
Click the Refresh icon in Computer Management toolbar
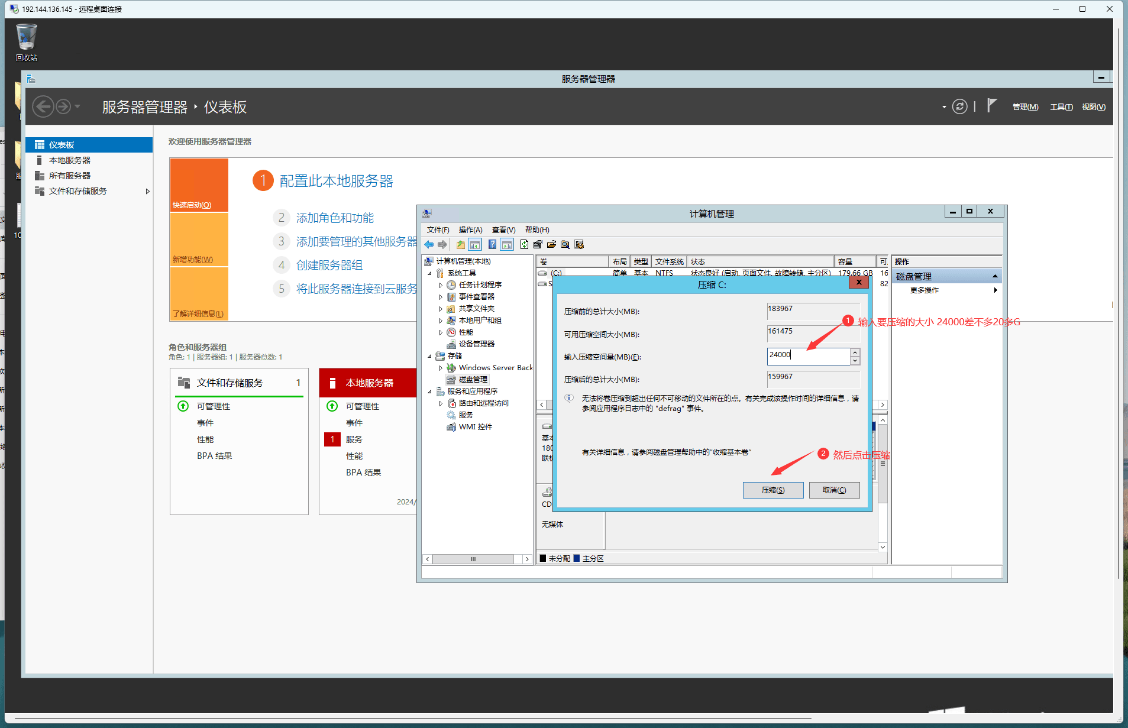pos(524,245)
